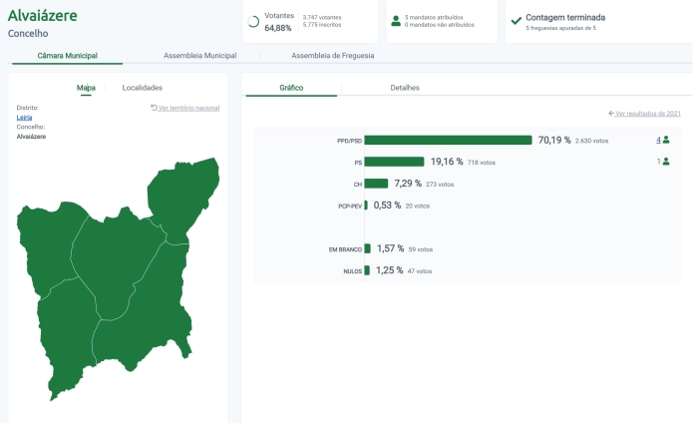698x423 pixels.
Task: Click the left arrow icon before Ver resultados de 2021
Action: (611, 115)
